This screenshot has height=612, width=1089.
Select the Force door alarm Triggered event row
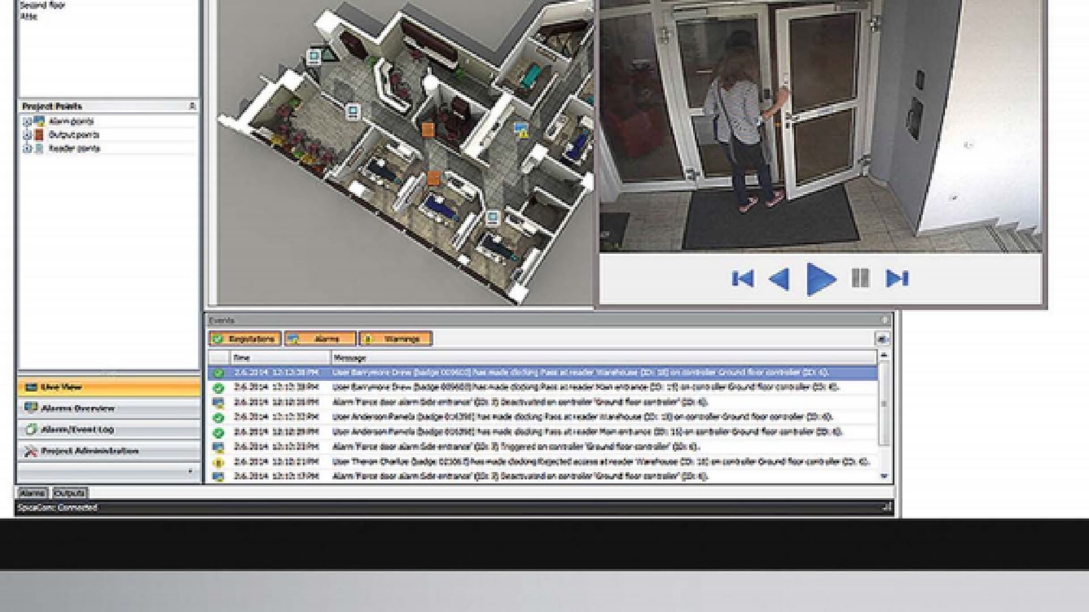point(543,447)
